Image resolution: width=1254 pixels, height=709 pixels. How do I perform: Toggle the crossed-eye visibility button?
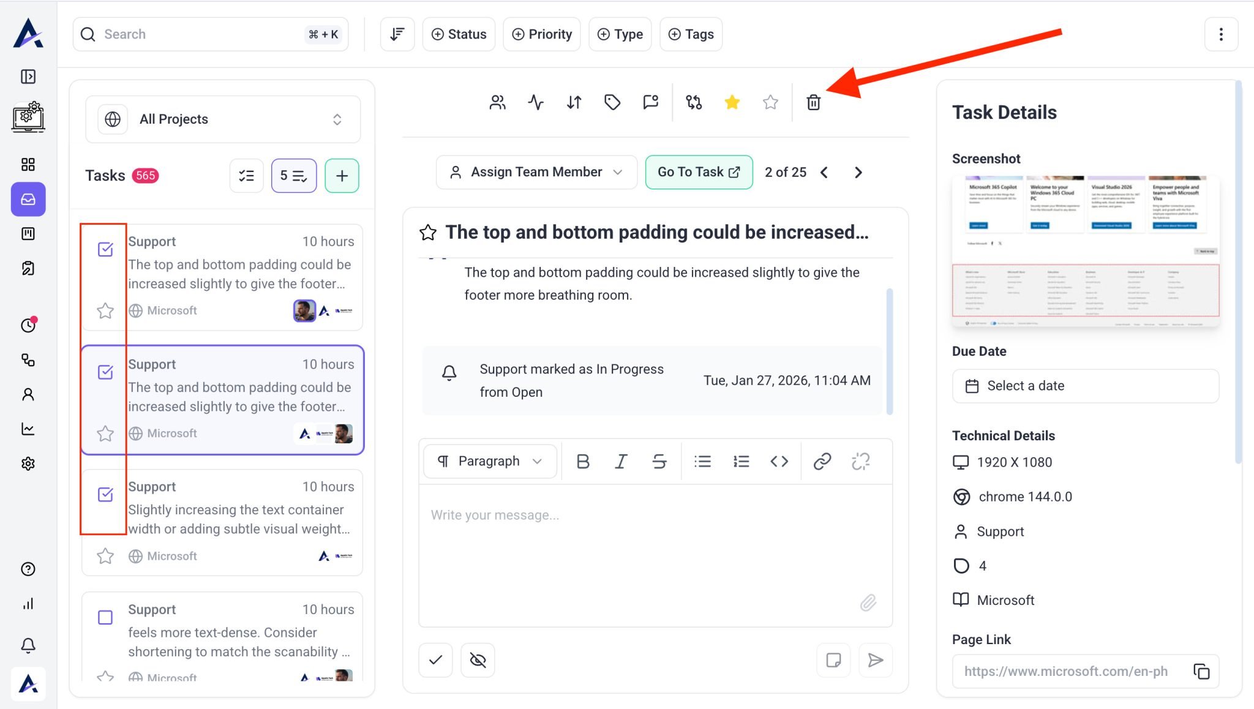[478, 660]
